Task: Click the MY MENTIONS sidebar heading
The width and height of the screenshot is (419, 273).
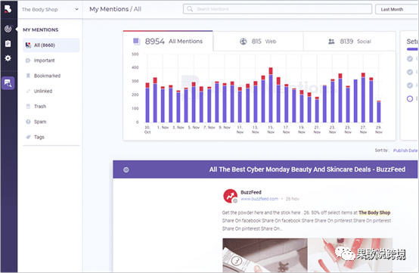Action: coord(41,29)
